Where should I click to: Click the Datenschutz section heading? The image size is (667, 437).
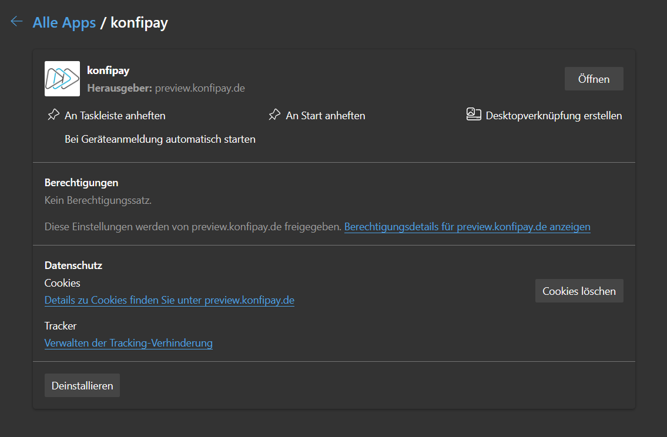pyautogui.click(x=73, y=265)
